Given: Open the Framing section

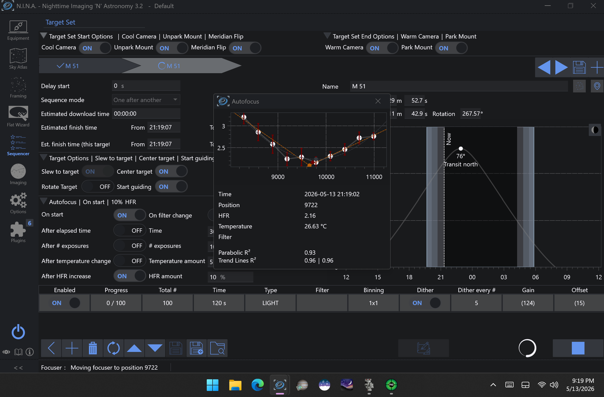Looking at the screenshot, I should pos(18,88).
